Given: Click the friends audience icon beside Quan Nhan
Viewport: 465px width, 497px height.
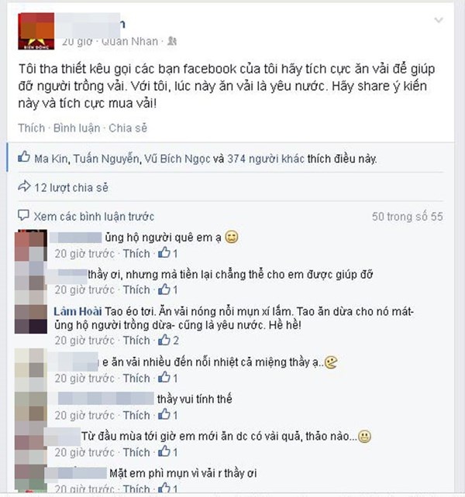Looking at the screenshot, I should pyautogui.click(x=172, y=41).
